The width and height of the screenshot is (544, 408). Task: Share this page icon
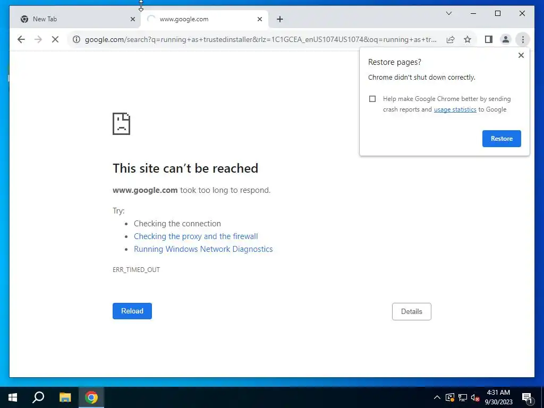click(450, 39)
